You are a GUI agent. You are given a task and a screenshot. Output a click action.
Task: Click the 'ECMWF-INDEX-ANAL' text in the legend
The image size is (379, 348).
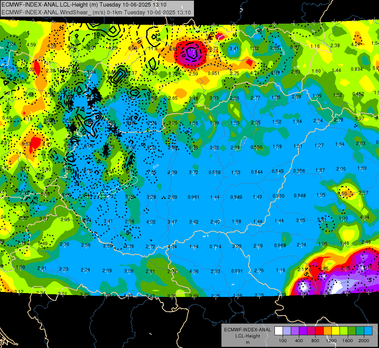point(247,330)
